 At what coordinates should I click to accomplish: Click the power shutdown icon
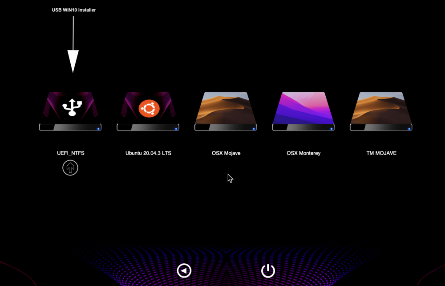(268, 271)
